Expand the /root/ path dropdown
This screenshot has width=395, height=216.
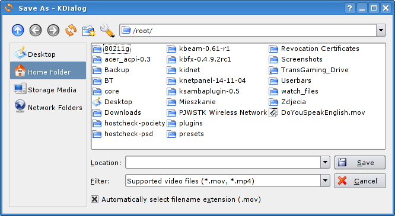[x=381, y=30]
